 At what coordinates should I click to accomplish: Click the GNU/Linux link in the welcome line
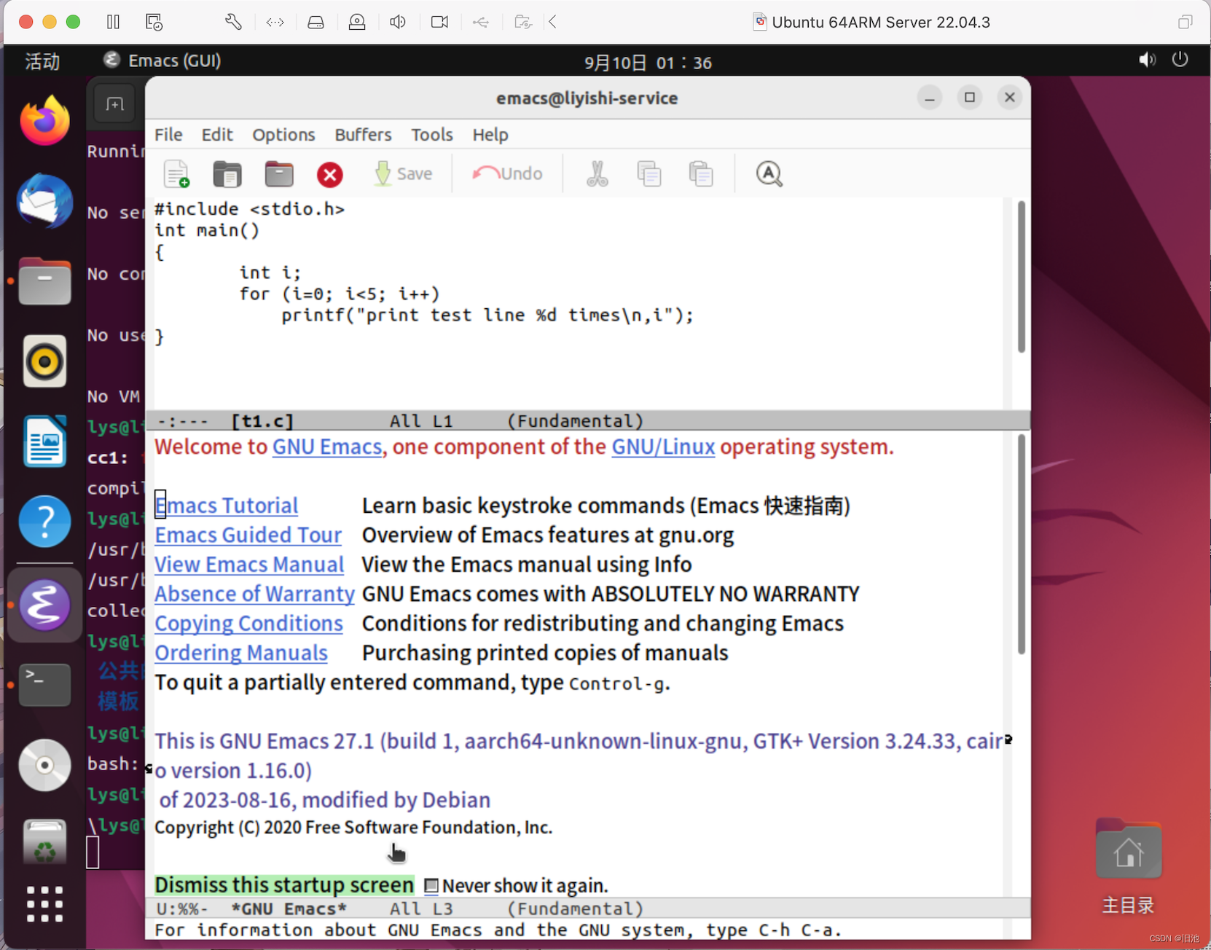click(663, 447)
